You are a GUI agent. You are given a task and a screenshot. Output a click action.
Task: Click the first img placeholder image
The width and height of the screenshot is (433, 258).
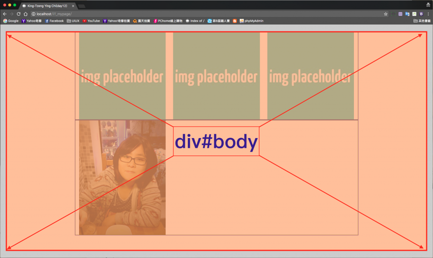click(122, 76)
